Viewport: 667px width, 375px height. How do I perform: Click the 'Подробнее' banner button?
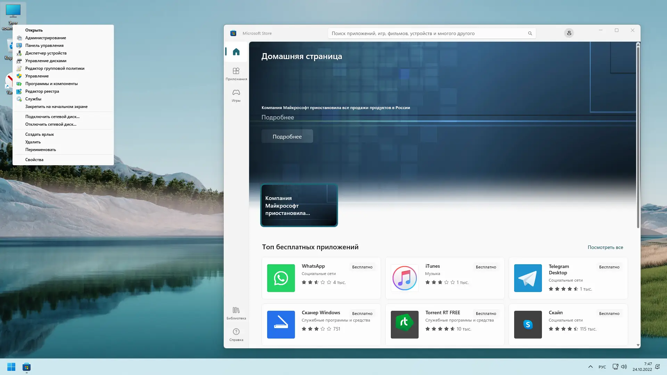coord(287,136)
